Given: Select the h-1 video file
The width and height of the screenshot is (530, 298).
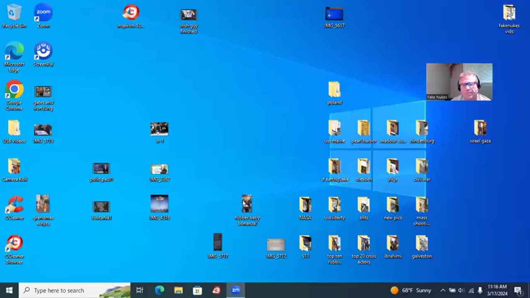Looking at the screenshot, I should click(159, 132).
